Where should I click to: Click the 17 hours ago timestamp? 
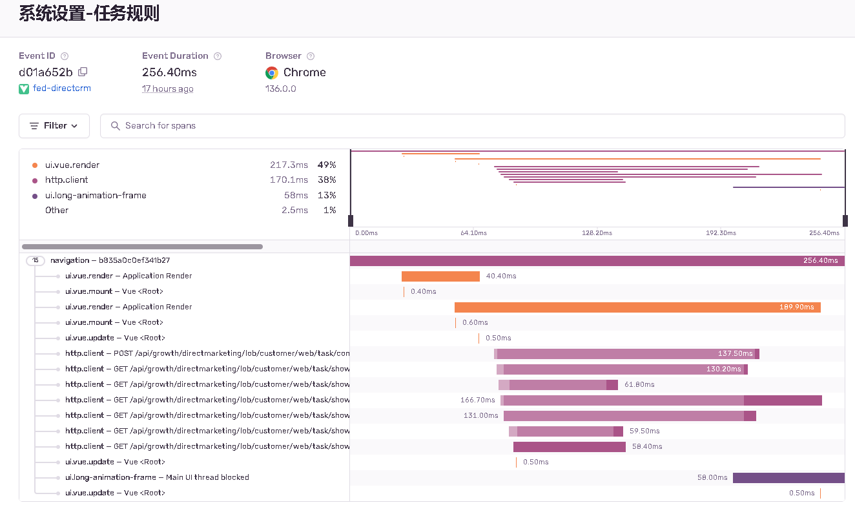tap(168, 88)
